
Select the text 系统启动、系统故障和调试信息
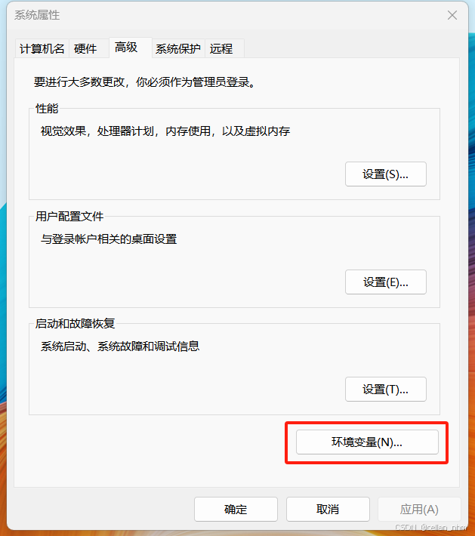tap(120, 347)
